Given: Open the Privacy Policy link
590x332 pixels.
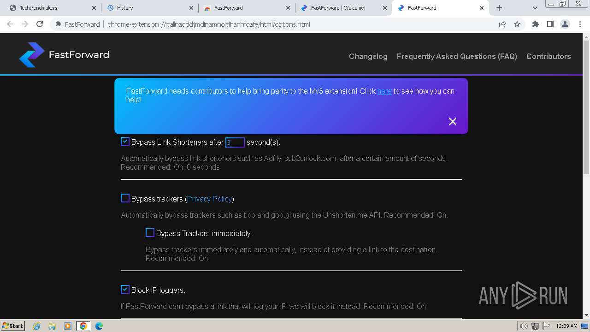Looking at the screenshot, I should pyautogui.click(x=209, y=199).
